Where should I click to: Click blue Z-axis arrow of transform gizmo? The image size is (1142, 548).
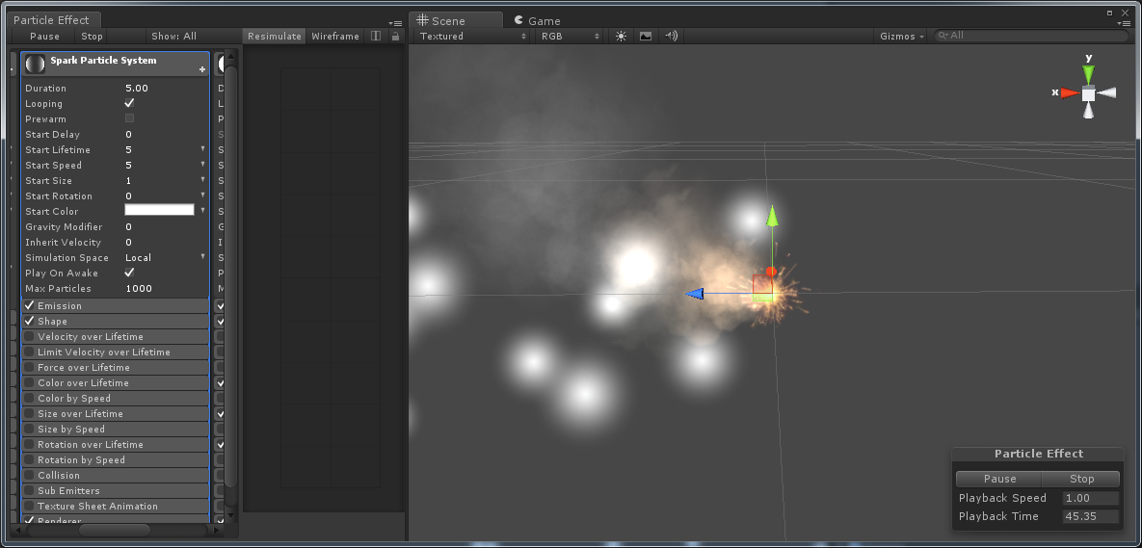[x=695, y=294]
